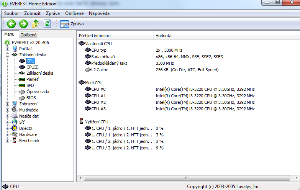300x190 pixels.
Task: Click the Nosiče dat drive icon
Action: [x=15, y=116]
